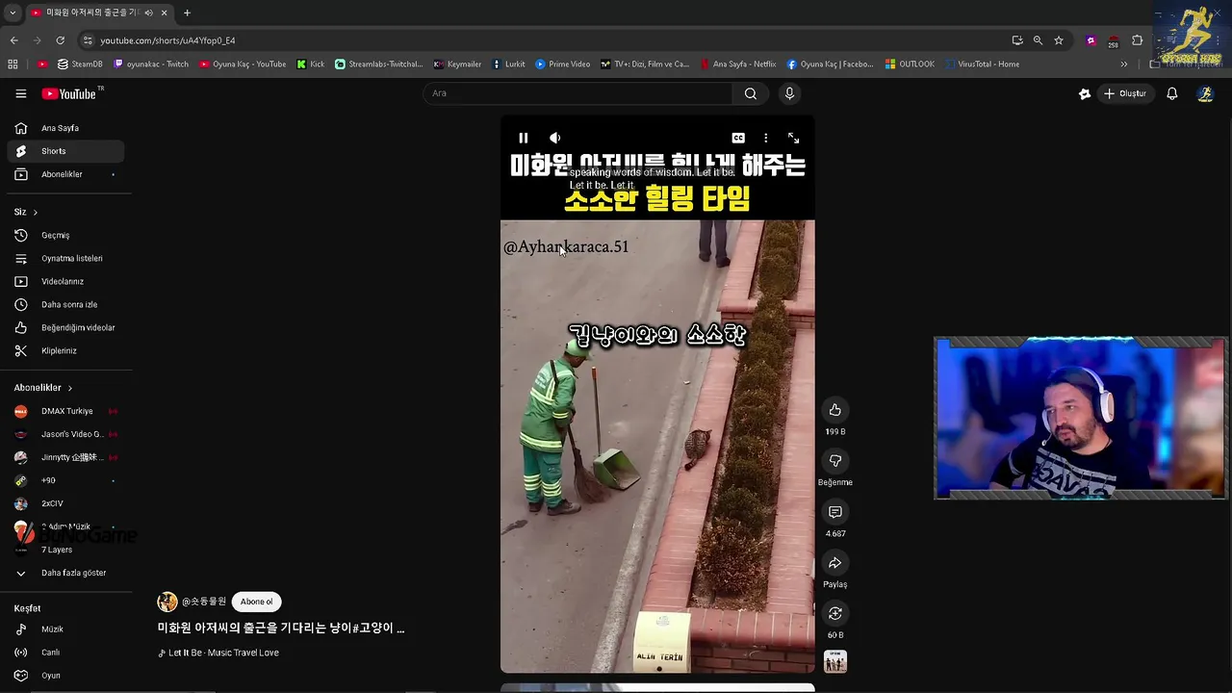
Task: Subscribe with Abone ol button
Action: (256, 602)
